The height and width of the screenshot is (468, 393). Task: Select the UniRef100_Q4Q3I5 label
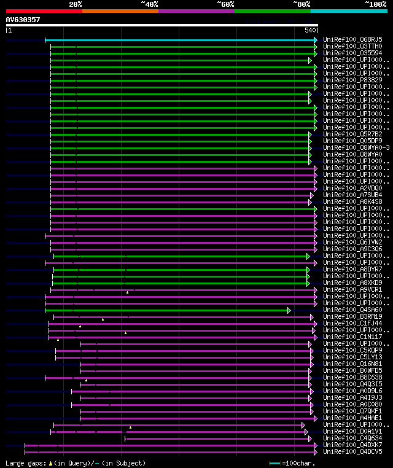(x=352, y=384)
